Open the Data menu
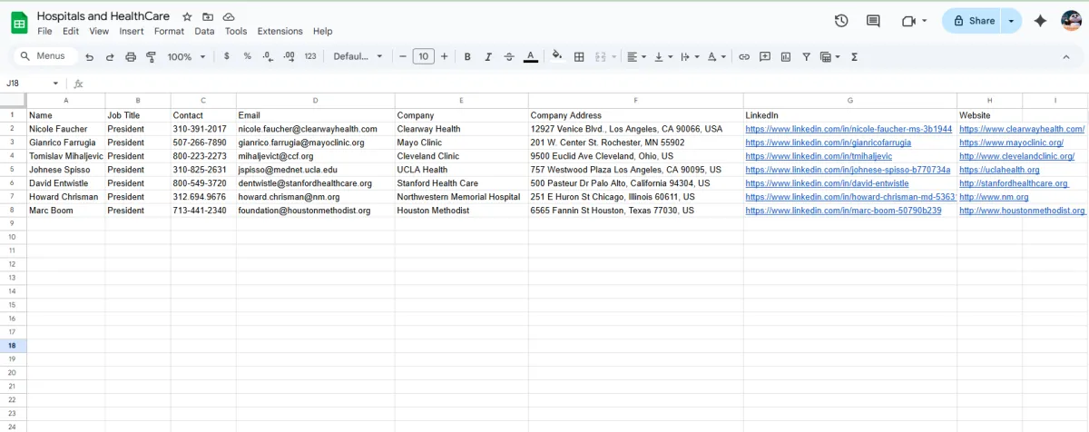This screenshot has width=1089, height=432. (x=204, y=31)
